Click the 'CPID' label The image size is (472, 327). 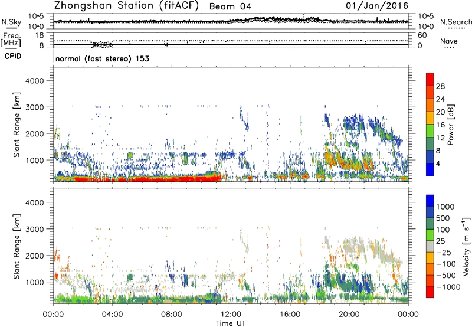[13, 56]
